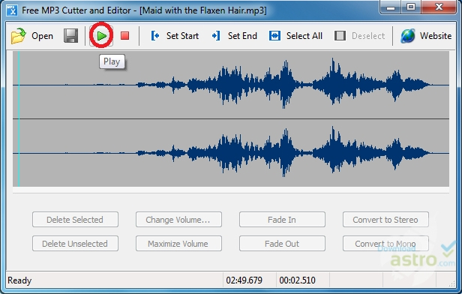Mark selection end with the Set End icon

click(x=216, y=36)
